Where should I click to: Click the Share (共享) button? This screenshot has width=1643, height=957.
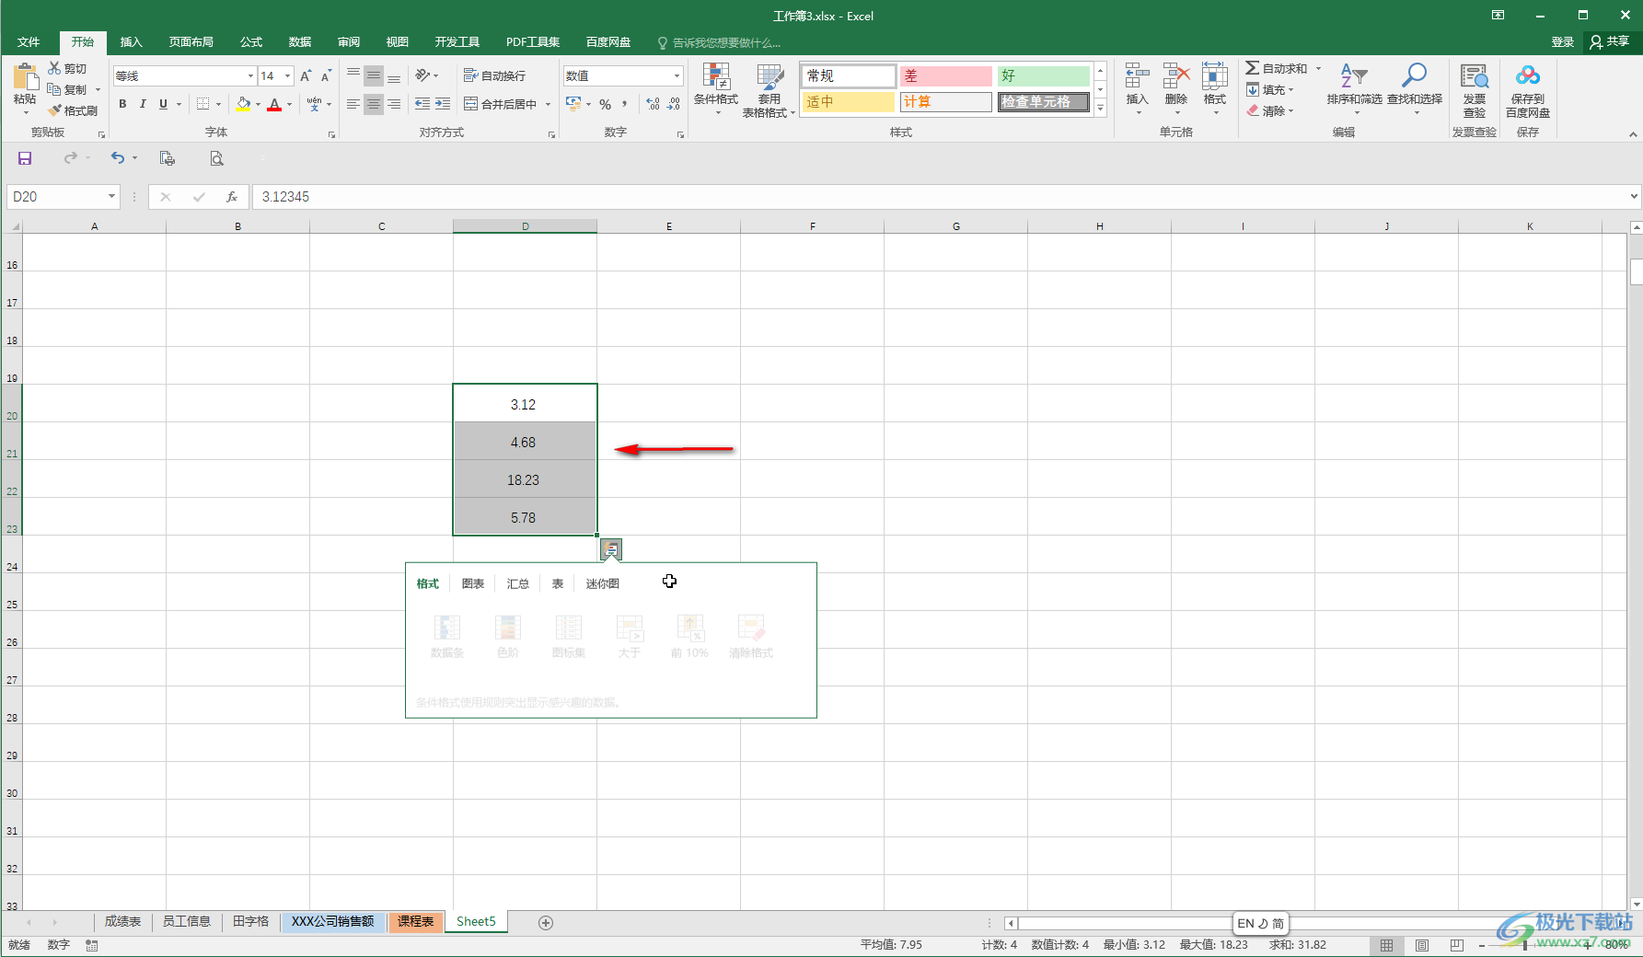pyautogui.click(x=1610, y=41)
